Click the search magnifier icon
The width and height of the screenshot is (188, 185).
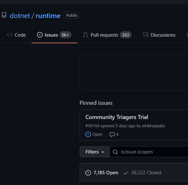(x=115, y=152)
